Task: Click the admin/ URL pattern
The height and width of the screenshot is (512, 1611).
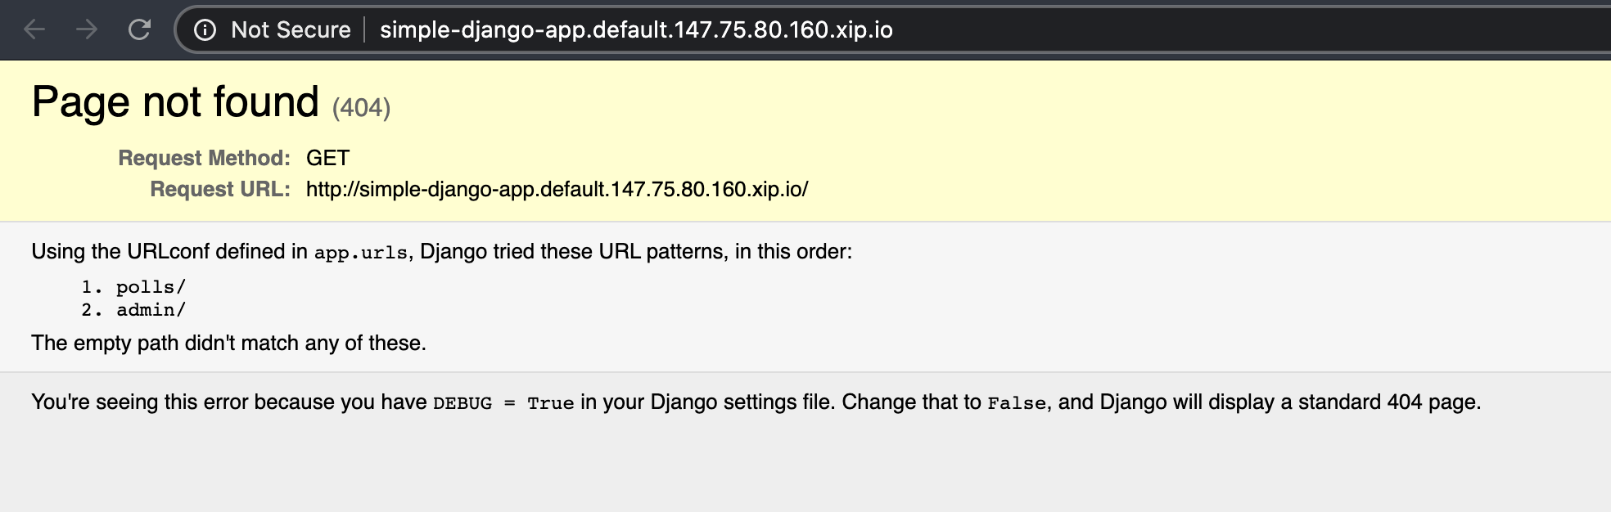Action: (x=151, y=310)
